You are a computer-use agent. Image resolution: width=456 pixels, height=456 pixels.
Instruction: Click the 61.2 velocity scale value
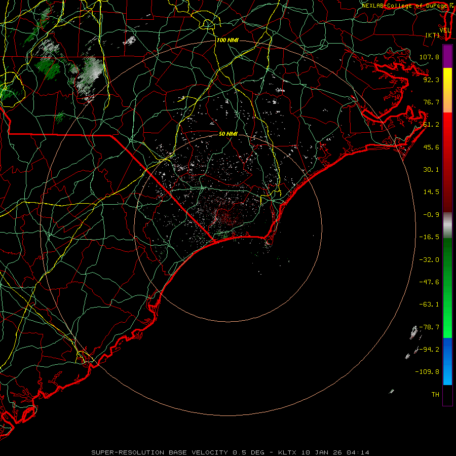(431, 125)
